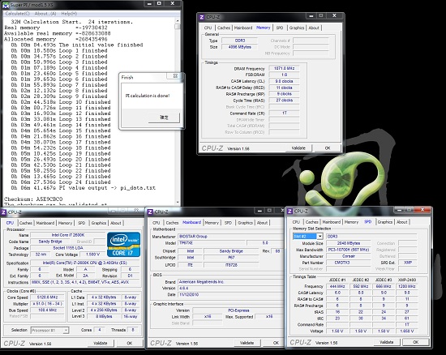
Task: Click BIOS brand American Megatrends Inc.
Action: 230,282
